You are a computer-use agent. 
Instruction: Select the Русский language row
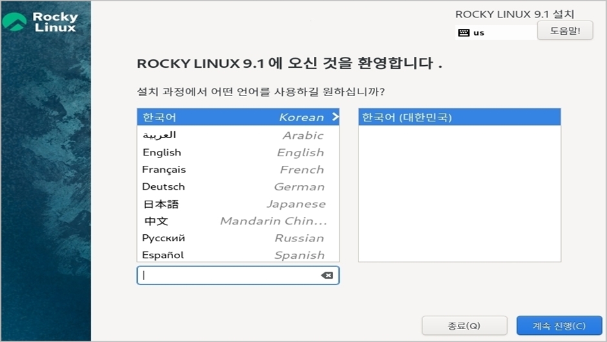click(x=238, y=238)
